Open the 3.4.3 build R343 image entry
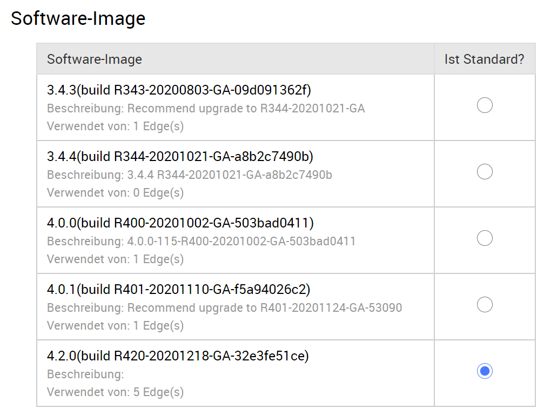 [x=179, y=90]
